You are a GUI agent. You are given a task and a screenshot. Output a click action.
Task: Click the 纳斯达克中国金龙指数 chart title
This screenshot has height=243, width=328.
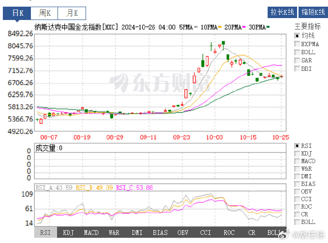(68, 27)
